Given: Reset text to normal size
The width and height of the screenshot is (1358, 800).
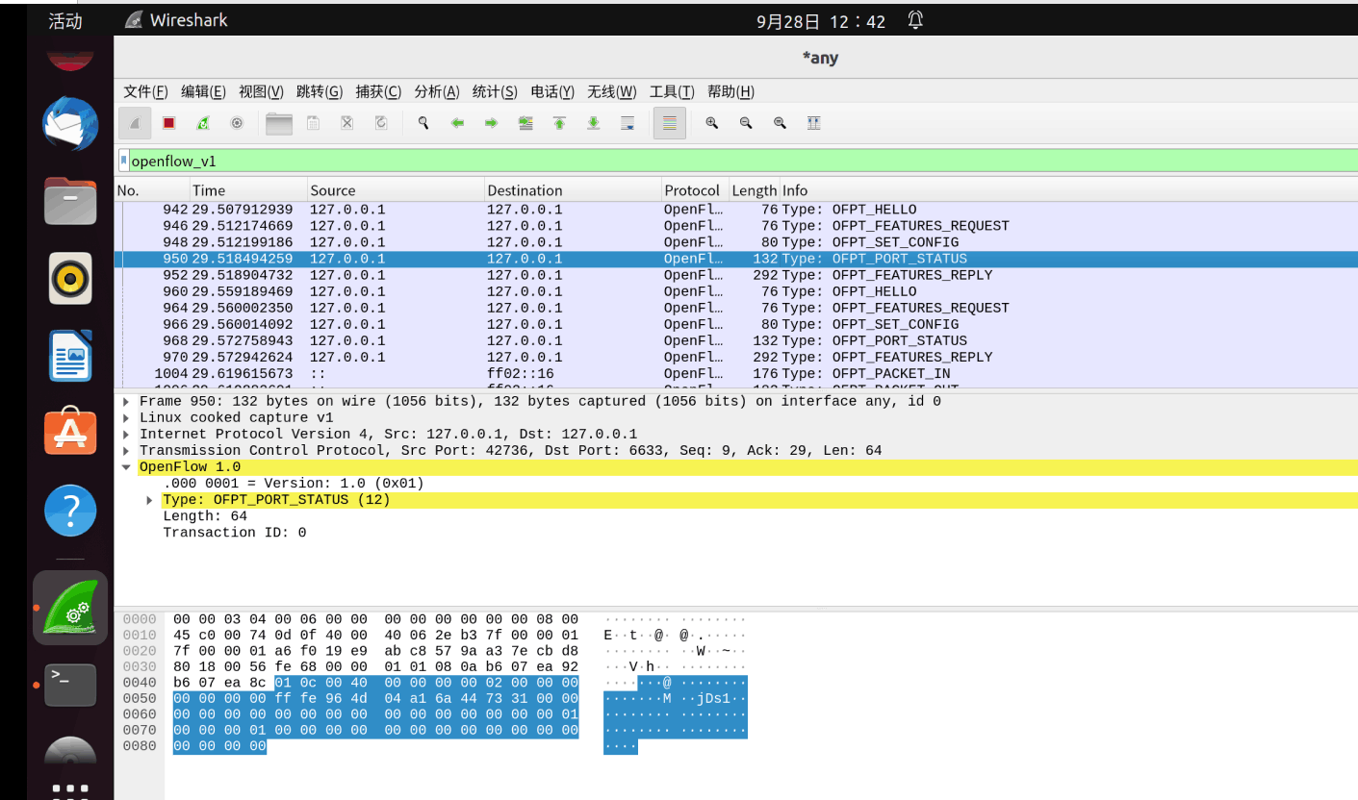Looking at the screenshot, I should (781, 123).
